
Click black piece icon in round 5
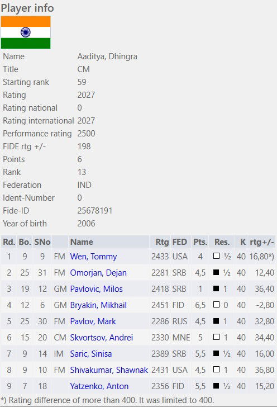click(x=216, y=321)
